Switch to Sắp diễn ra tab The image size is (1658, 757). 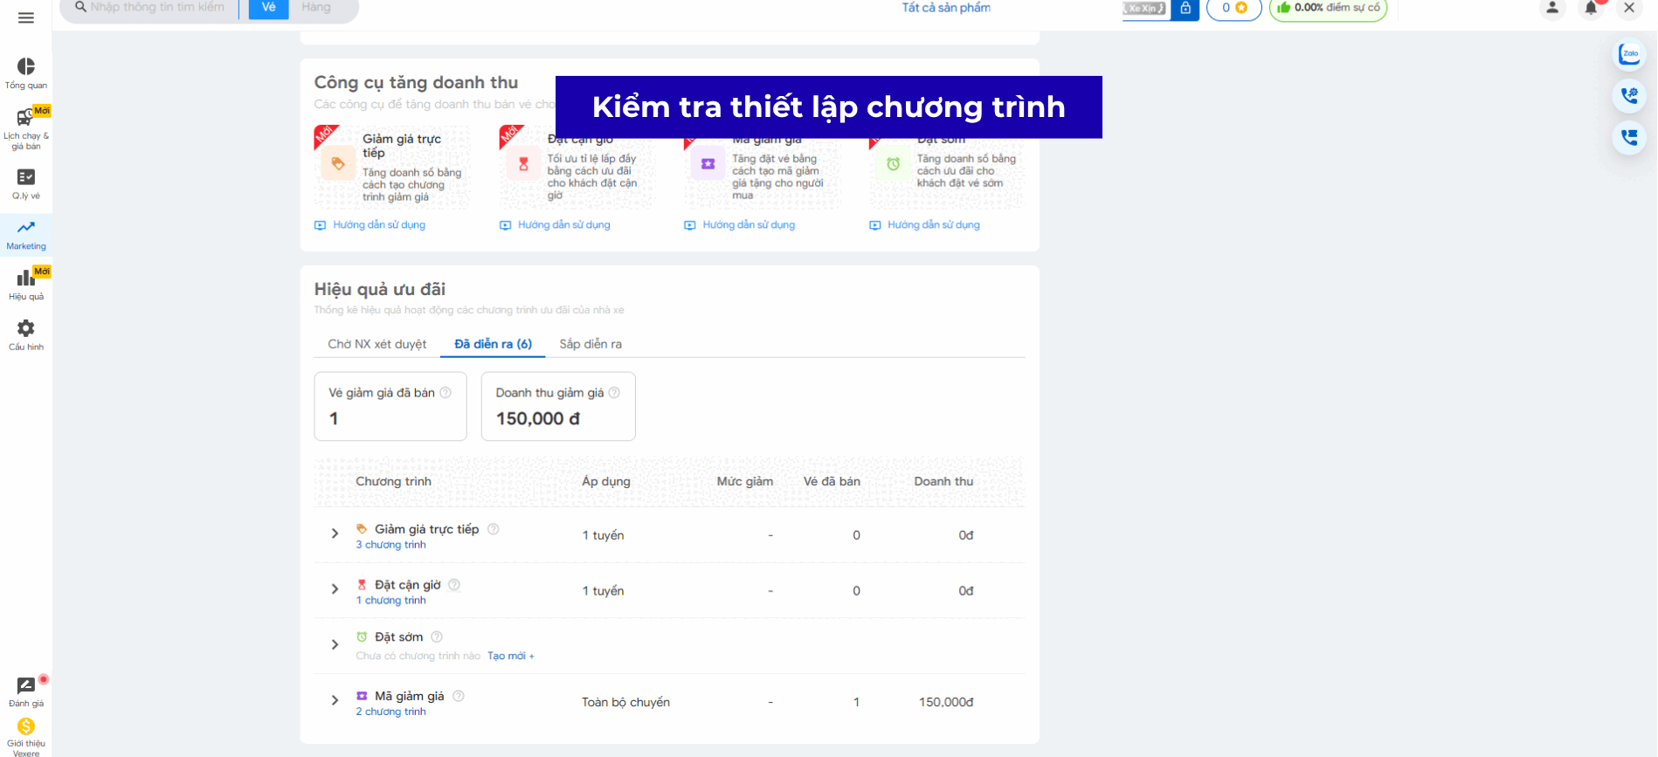(591, 344)
